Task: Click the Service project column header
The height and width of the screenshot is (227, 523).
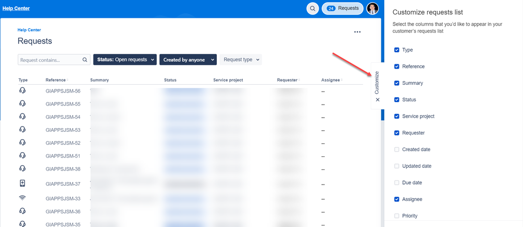Action: [228, 80]
